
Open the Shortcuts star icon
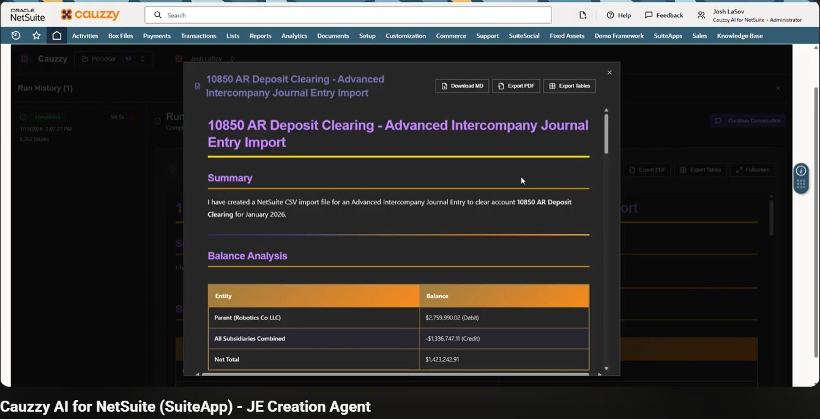click(36, 35)
